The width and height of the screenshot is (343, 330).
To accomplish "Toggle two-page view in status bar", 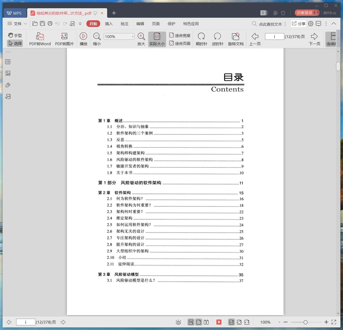I will (206, 322).
